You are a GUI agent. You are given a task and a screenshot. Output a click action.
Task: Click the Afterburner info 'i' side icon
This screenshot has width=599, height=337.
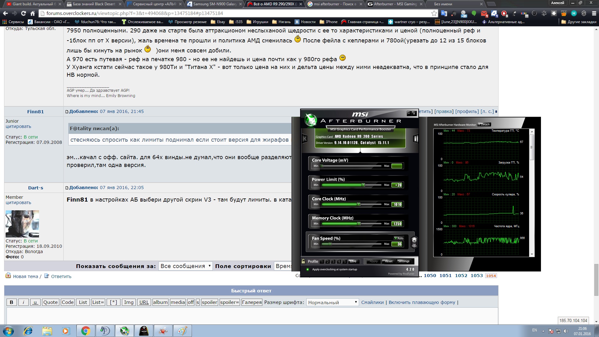pos(415,139)
